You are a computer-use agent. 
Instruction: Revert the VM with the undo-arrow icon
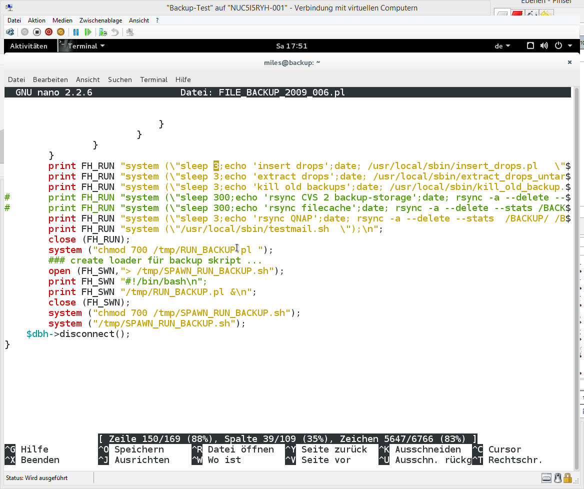tap(115, 32)
